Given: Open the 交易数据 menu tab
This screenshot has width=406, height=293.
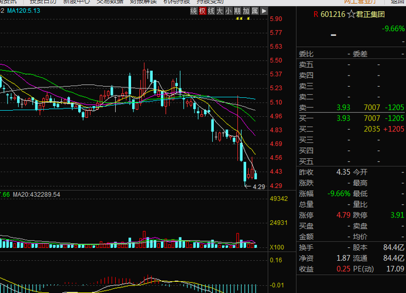Looking at the screenshot, I should click(110, 2).
